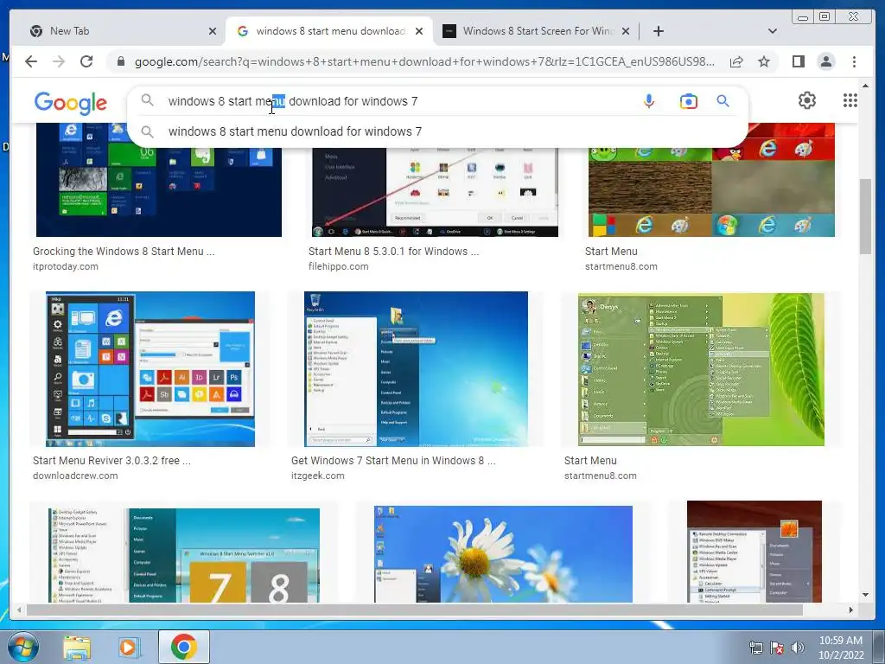Open the volume speaker tray icon
Viewport: 885px width, 664px height.
[x=798, y=647]
